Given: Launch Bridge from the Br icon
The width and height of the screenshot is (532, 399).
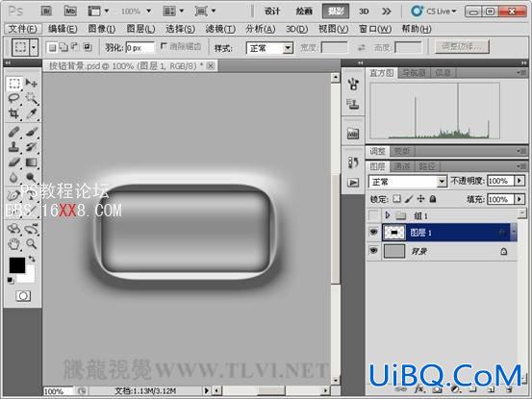Looking at the screenshot, I should point(46,11).
